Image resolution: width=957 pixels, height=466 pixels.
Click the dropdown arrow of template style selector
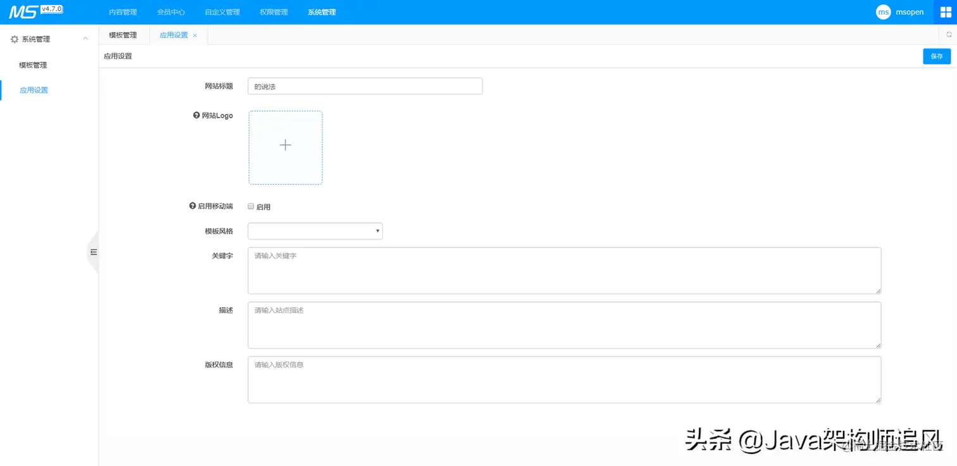click(377, 230)
